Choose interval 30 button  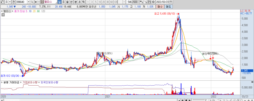108,2
